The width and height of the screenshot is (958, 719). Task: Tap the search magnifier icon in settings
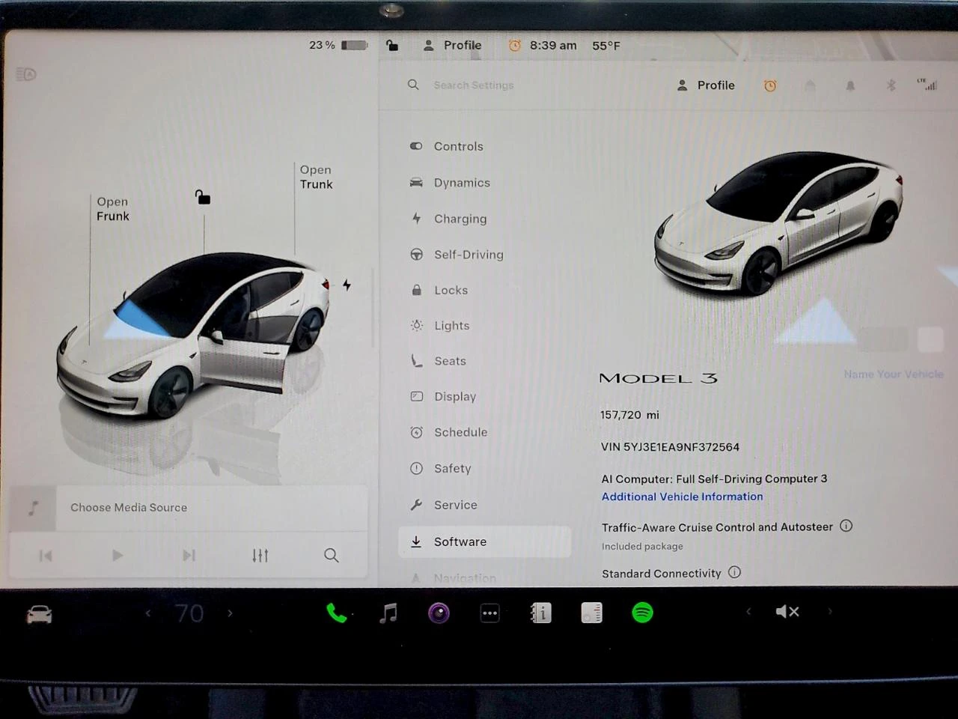pyautogui.click(x=413, y=85)
